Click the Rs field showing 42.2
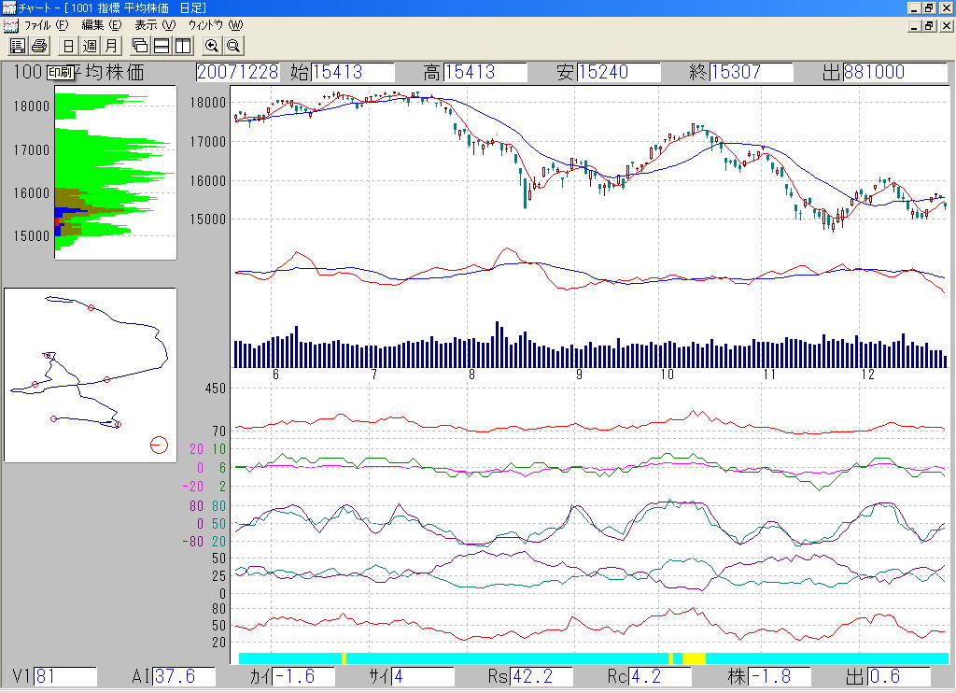The image size is (956, 693). point(542,676)
